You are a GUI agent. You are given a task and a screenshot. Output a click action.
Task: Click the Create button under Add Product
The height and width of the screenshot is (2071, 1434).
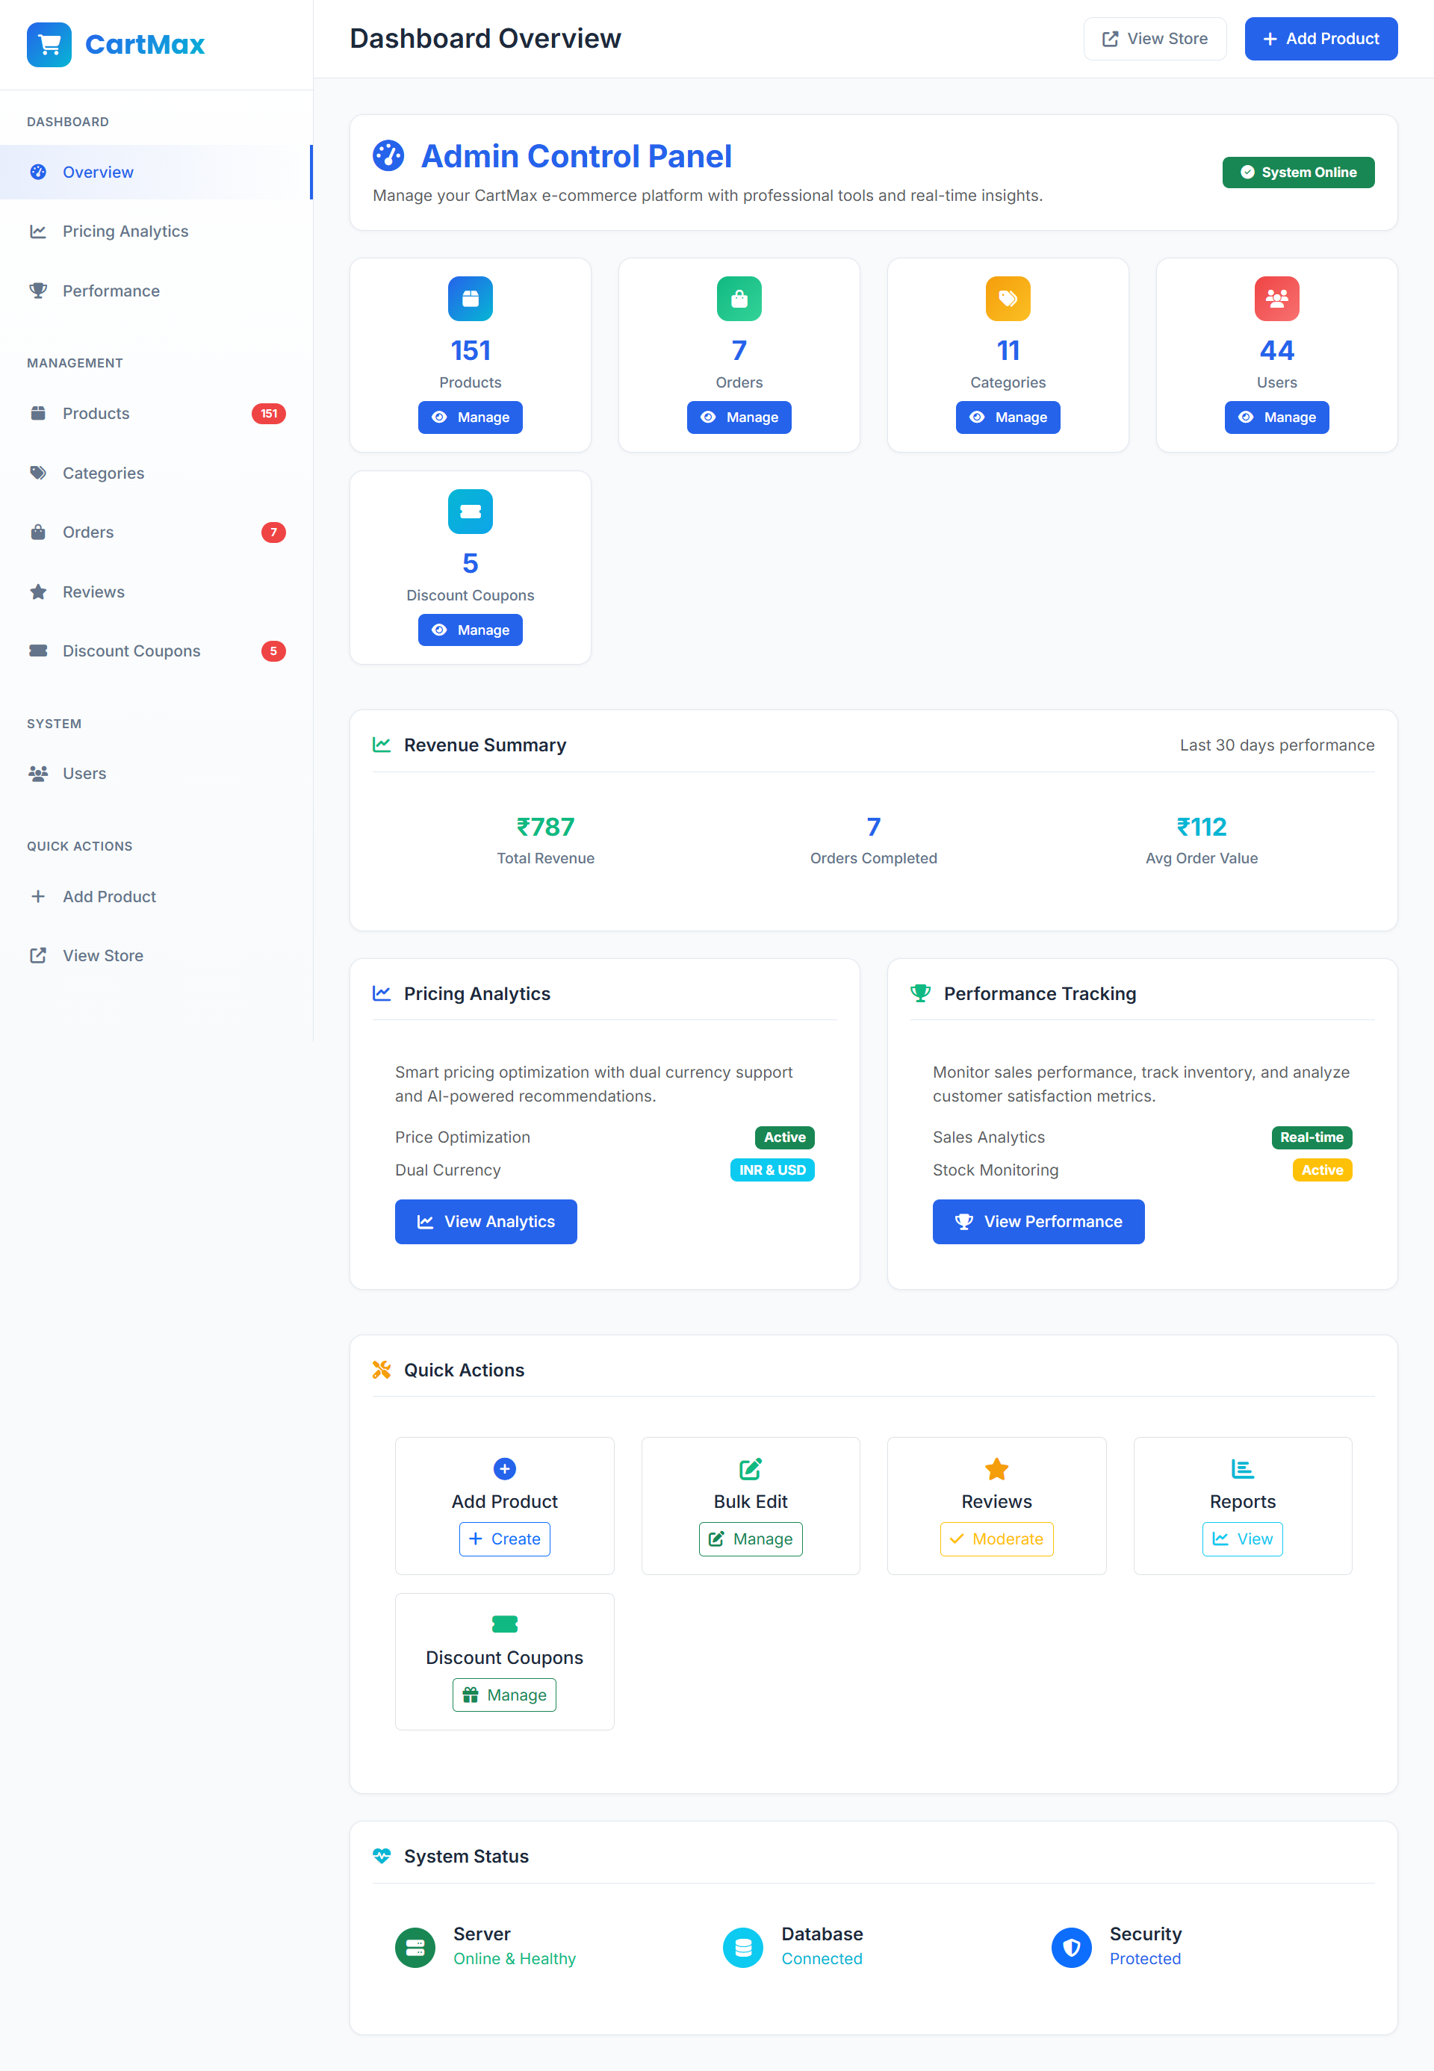(x=504, y=1539)
